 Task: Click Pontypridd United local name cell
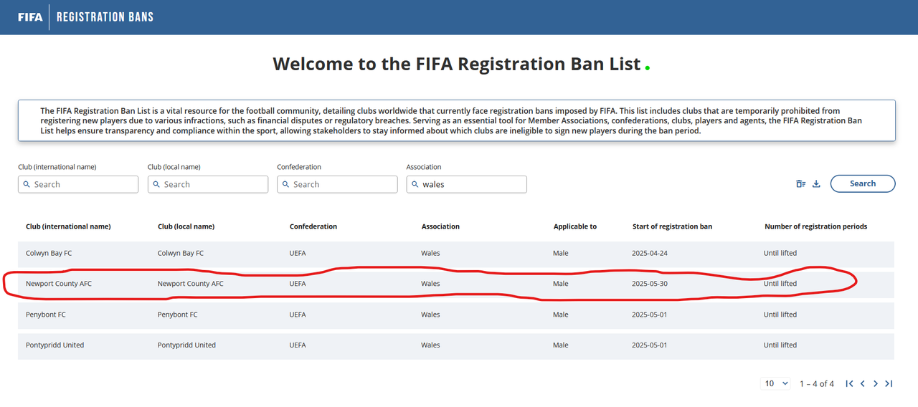pyautogui.click(x=186, y=345)
